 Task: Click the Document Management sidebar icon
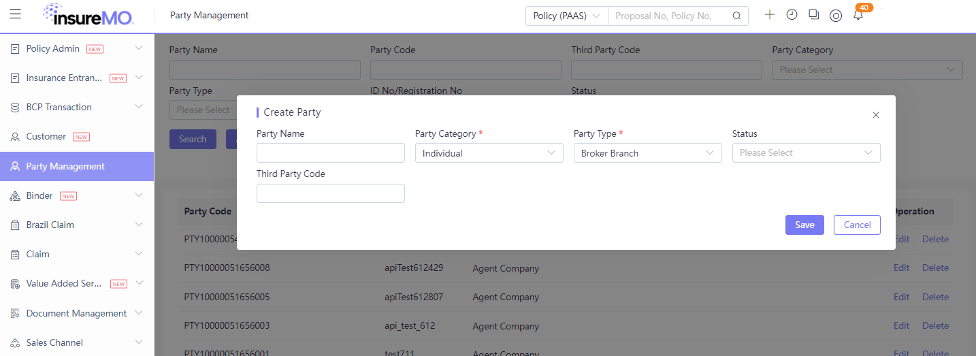(x=15, y=314)
